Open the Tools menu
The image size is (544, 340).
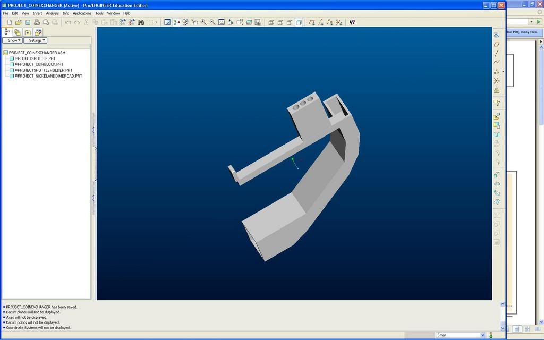(99, 13)
